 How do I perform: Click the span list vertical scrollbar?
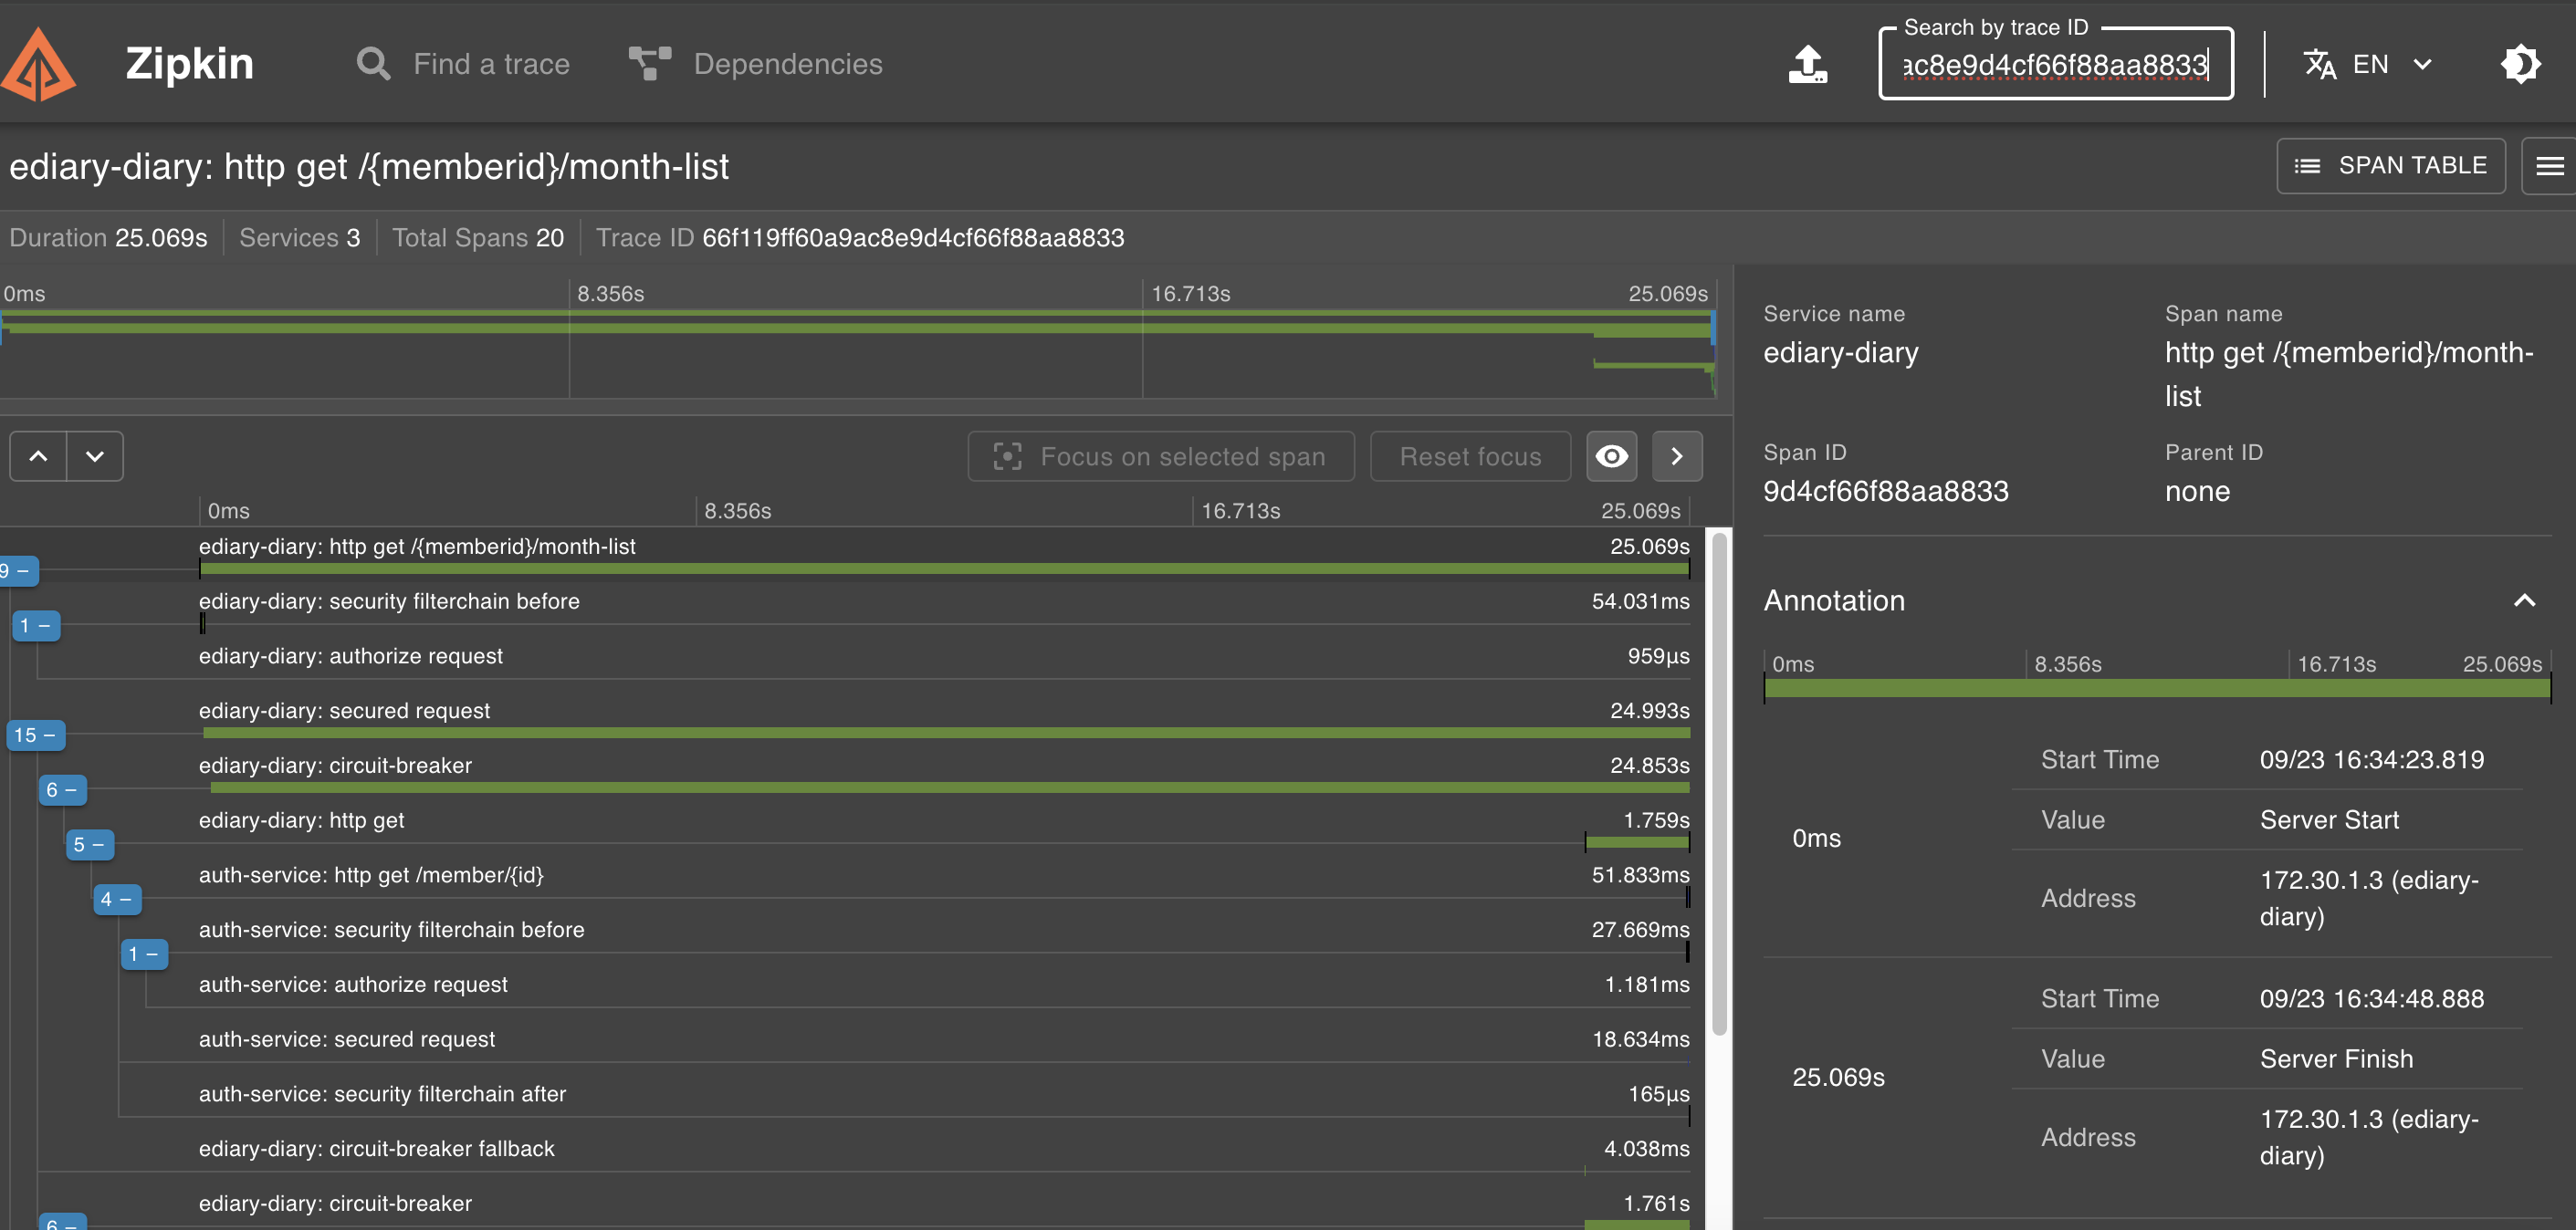(1719, 784)
